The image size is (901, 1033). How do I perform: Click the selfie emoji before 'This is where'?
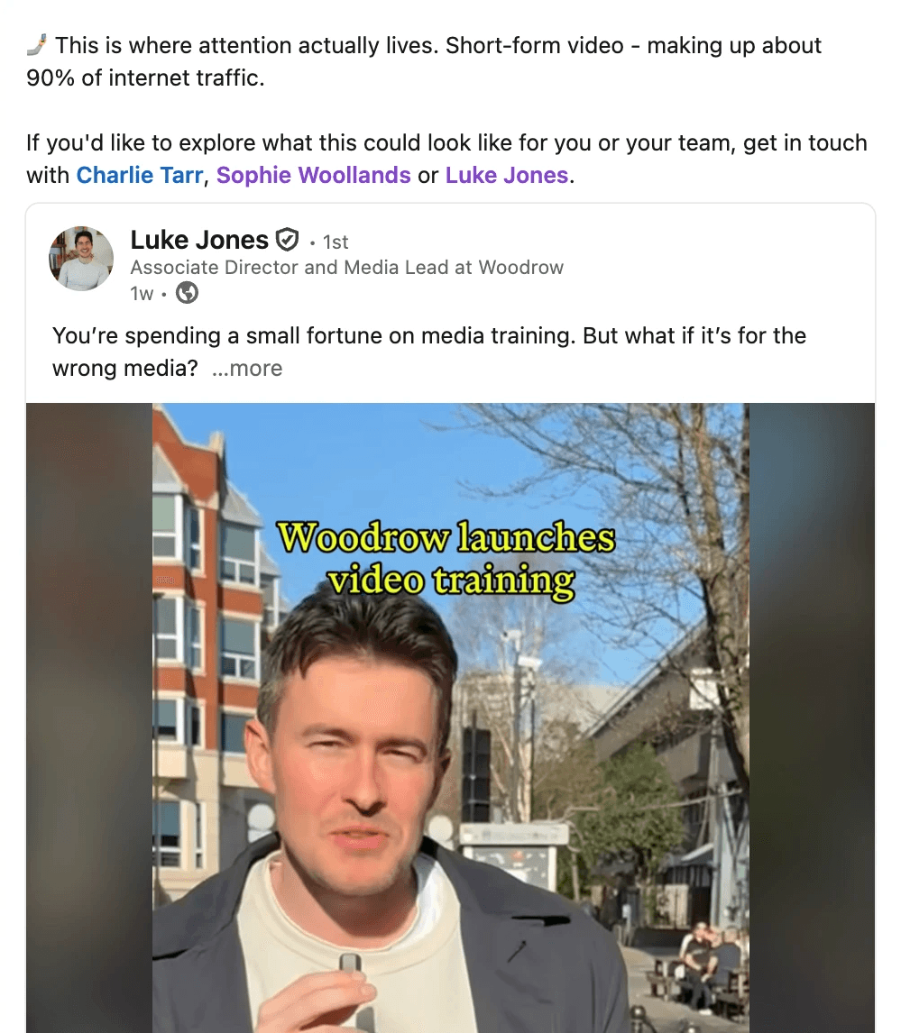(37, 45)
